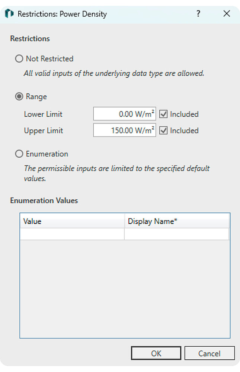Uncheck Included for the Lower Limit

click(x=163, y=114)
